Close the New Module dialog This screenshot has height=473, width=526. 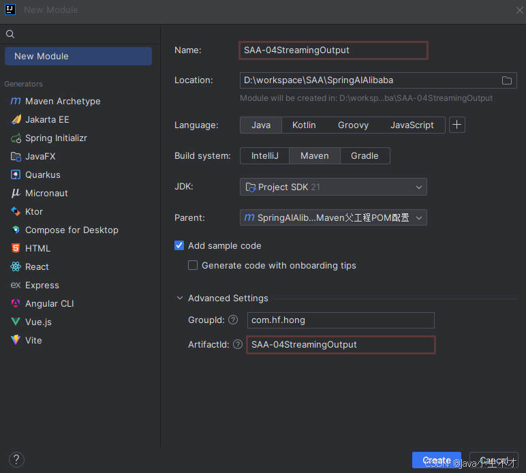tap(519, 10)
